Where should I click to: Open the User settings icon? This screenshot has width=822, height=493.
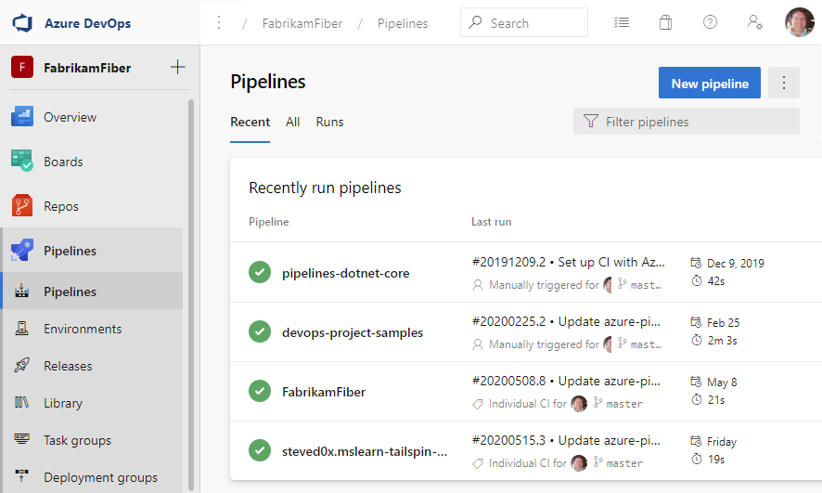tap(754, 22)
